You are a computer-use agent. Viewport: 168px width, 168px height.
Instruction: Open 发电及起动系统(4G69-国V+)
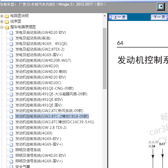click(x=39, y=55)
